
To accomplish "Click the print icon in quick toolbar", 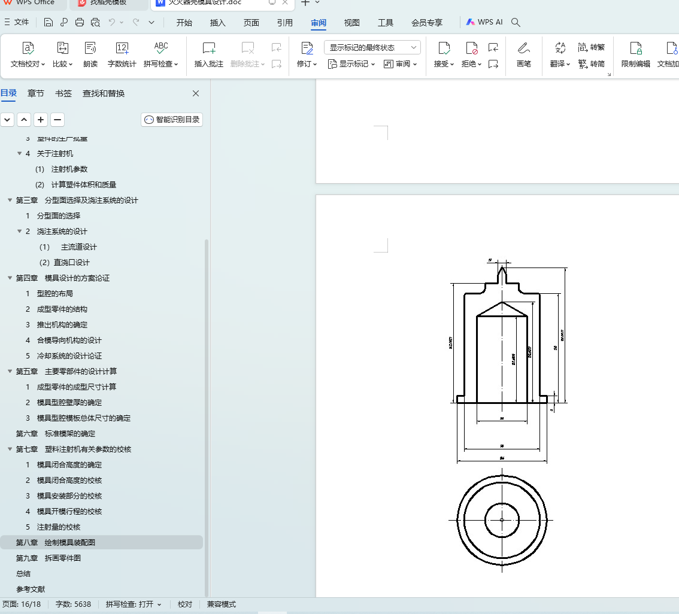I will point(80,23).
